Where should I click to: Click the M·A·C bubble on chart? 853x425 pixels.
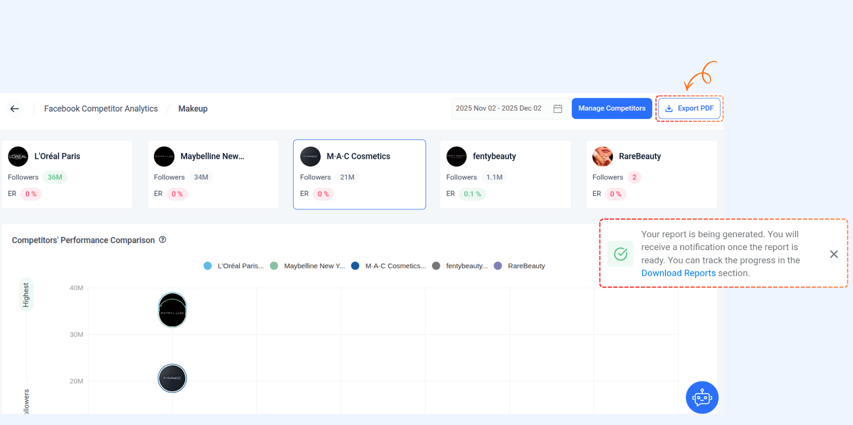coord(172,378)
